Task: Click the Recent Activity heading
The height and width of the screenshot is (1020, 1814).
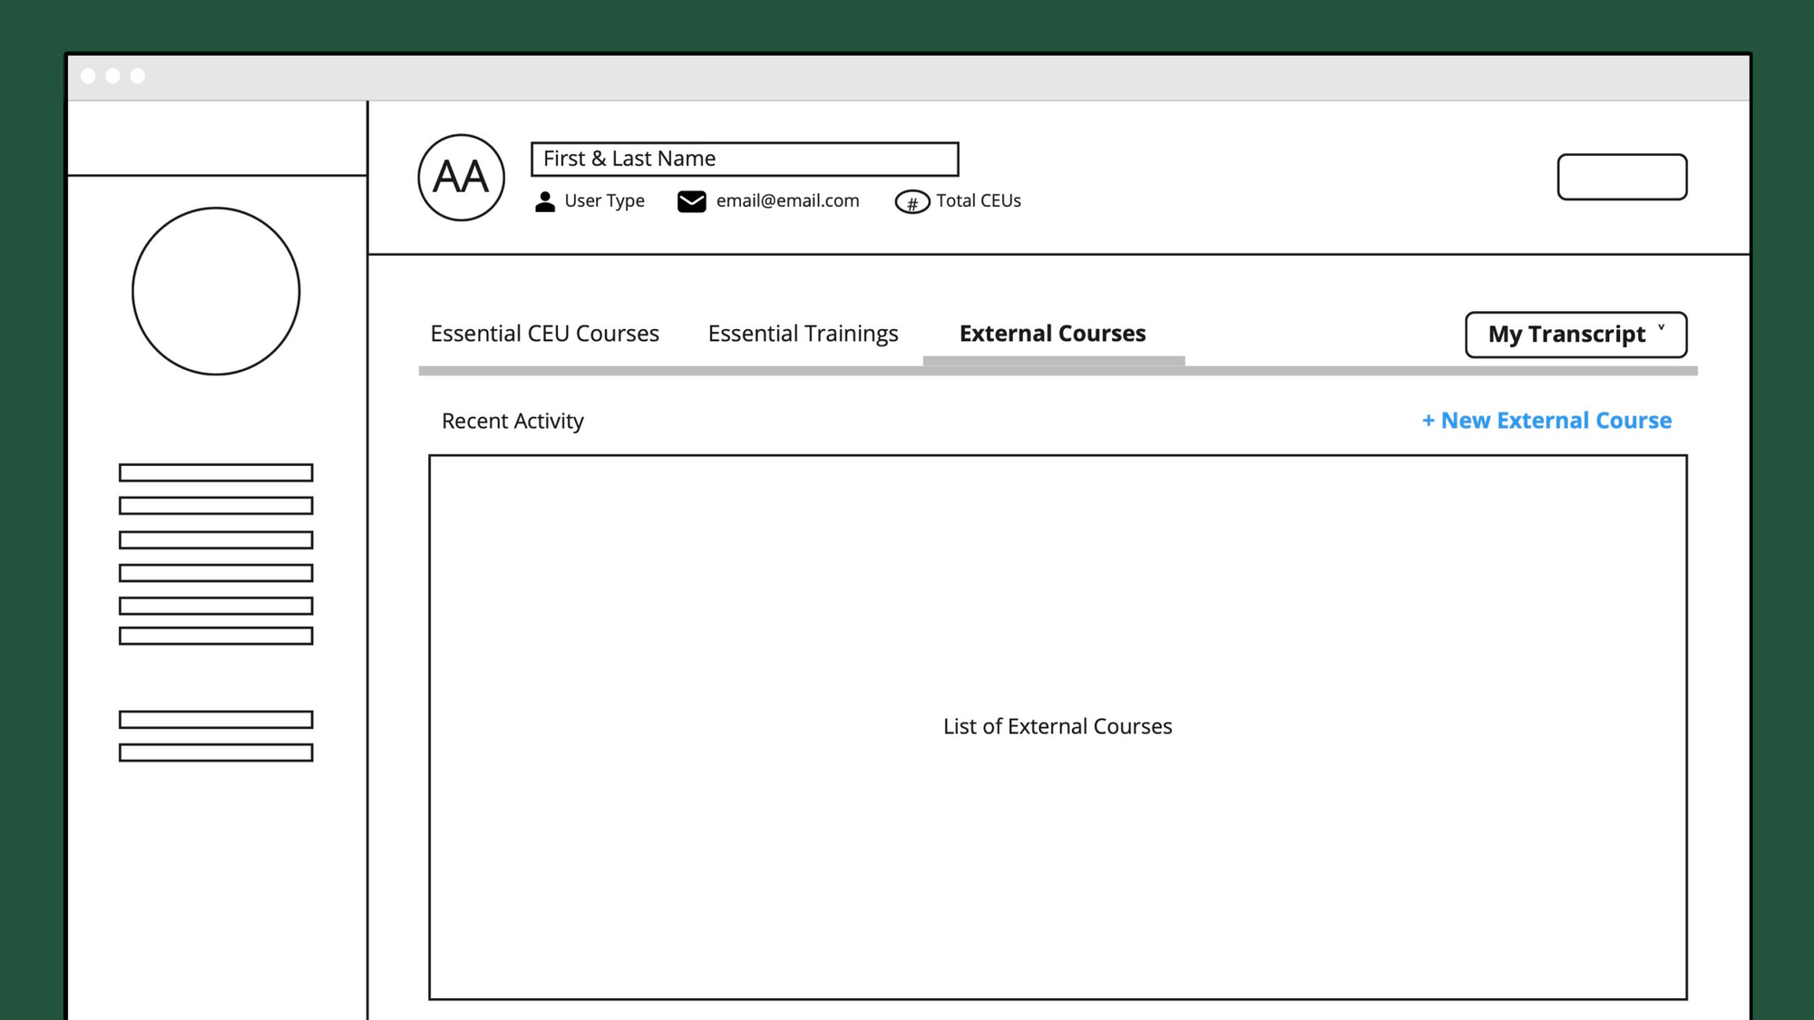Action: tap(512, 421)
